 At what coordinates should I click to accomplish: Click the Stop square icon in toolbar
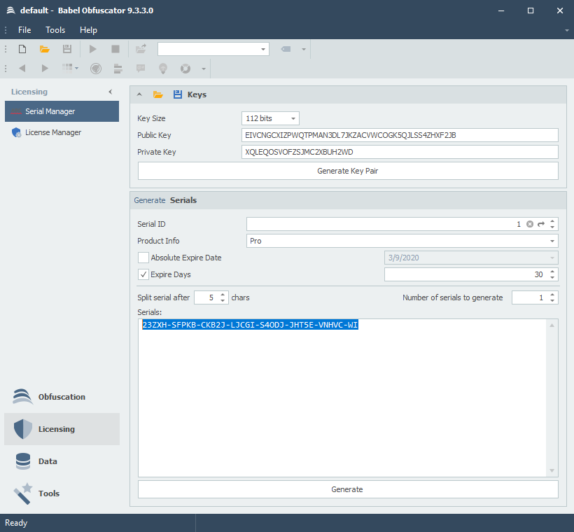[x=115, y=49]
